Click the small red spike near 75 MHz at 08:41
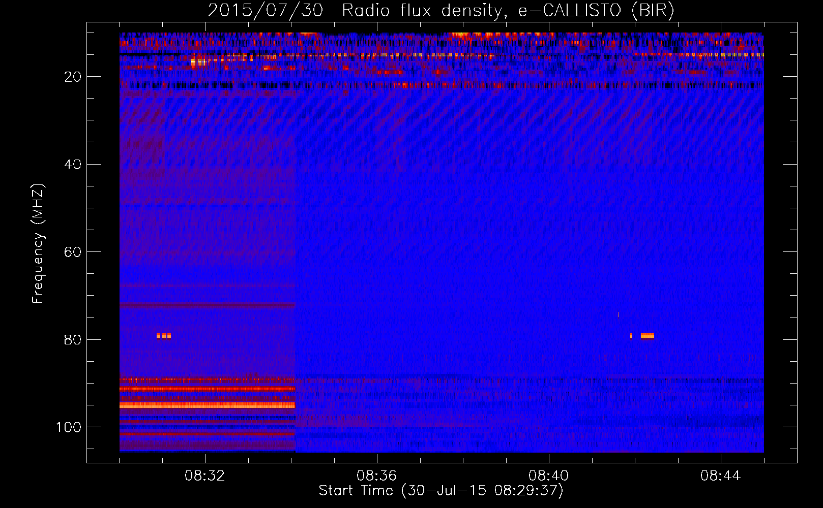823x508 pixels. pyautogui.click(x=619, y=314)
